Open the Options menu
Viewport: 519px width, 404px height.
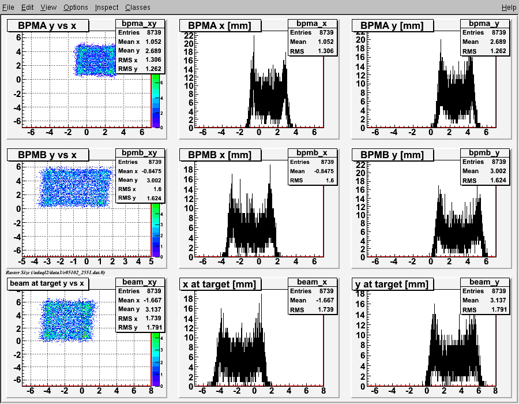tap(76, 7)
